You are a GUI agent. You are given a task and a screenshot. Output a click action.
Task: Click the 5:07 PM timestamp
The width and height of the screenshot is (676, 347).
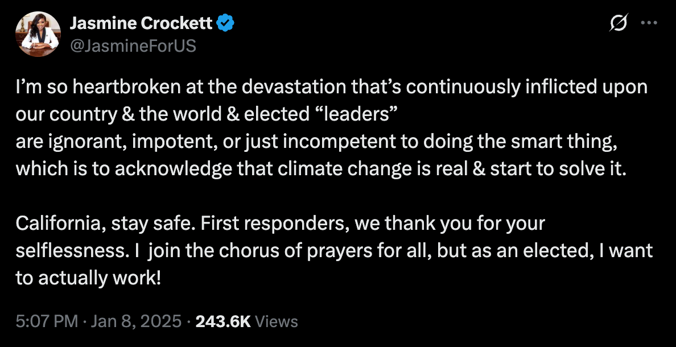click(x=47, y=321)
